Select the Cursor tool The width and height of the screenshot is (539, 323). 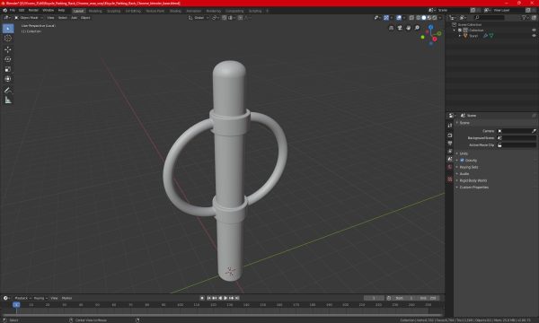pos(8,39)
